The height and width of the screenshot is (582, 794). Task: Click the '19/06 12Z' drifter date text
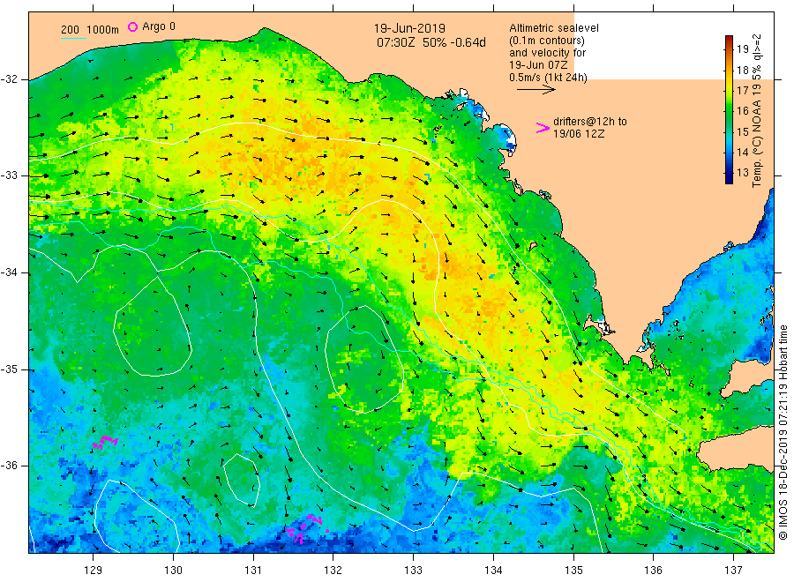pyautogui.click(x=578, y=134)
